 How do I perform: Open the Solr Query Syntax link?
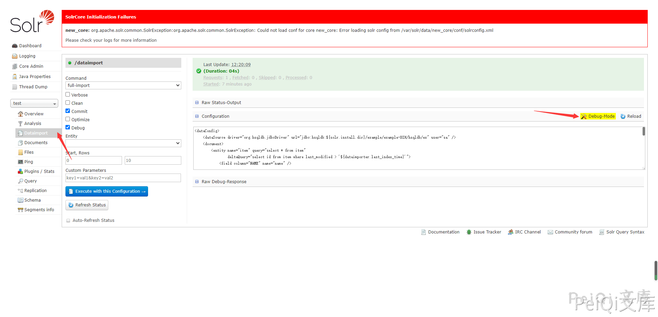tap(625, 232)
